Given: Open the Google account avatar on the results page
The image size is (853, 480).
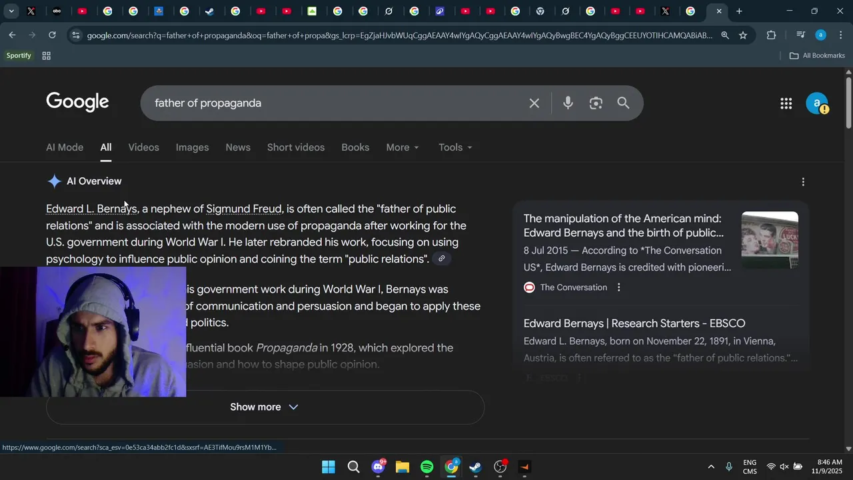Looking at the screenshot, I should 817,103.
